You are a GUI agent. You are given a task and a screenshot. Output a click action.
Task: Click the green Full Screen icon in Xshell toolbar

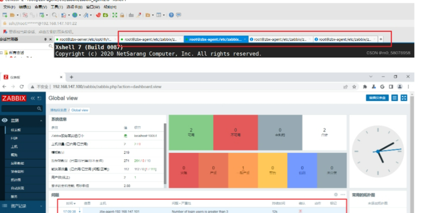point(115,15)
